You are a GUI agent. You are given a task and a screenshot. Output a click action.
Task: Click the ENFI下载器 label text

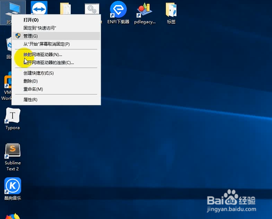118,22
